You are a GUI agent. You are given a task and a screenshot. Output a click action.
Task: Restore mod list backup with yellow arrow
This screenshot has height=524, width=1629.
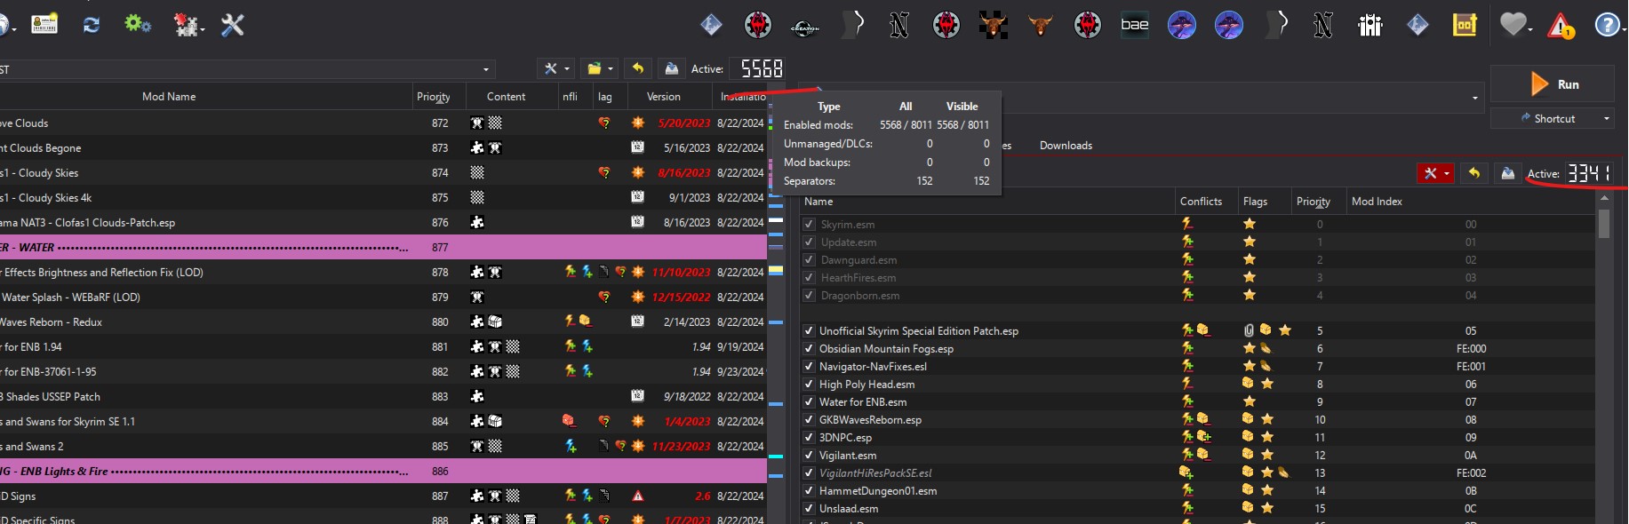pyautogui.click(x=638, y=68)
